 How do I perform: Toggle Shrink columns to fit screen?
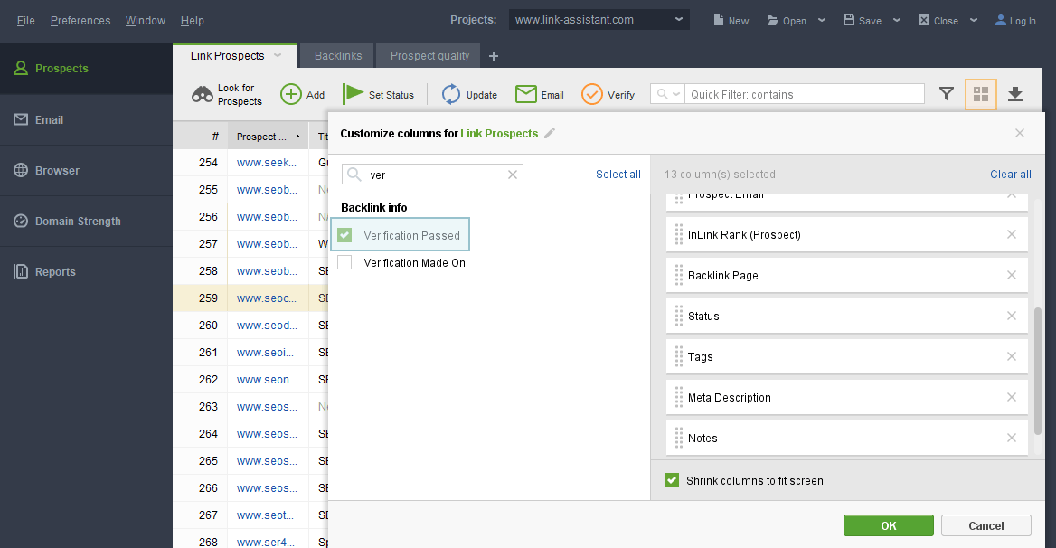672,480
